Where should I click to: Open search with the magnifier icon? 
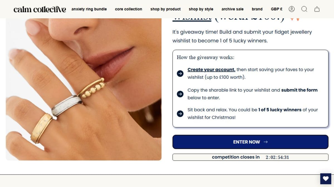[x=304, y=9]
